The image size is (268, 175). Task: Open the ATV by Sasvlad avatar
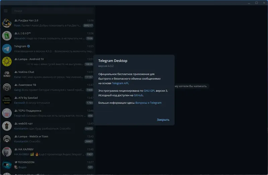tap(7, 100)
